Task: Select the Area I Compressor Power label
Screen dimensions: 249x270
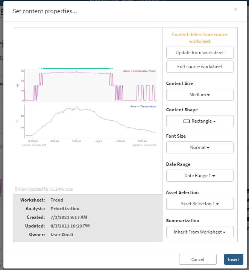Action: [x=139, y=71]
